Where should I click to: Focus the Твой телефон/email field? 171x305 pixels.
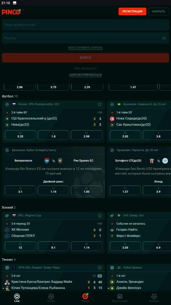click(x=85, y=25)
